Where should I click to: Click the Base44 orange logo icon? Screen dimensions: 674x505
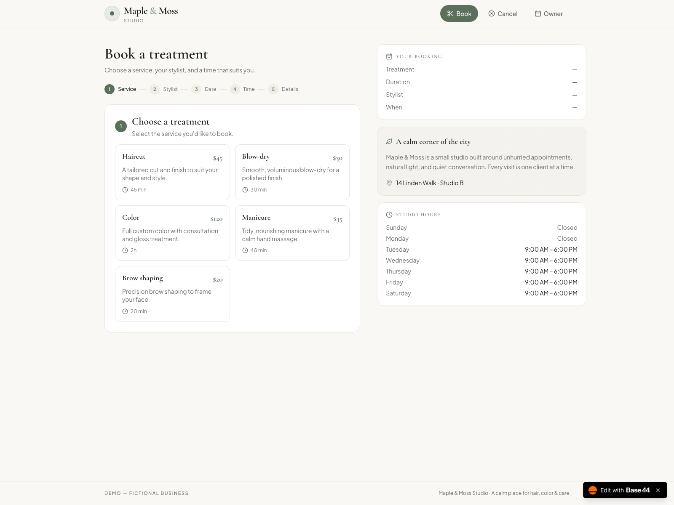593,490
